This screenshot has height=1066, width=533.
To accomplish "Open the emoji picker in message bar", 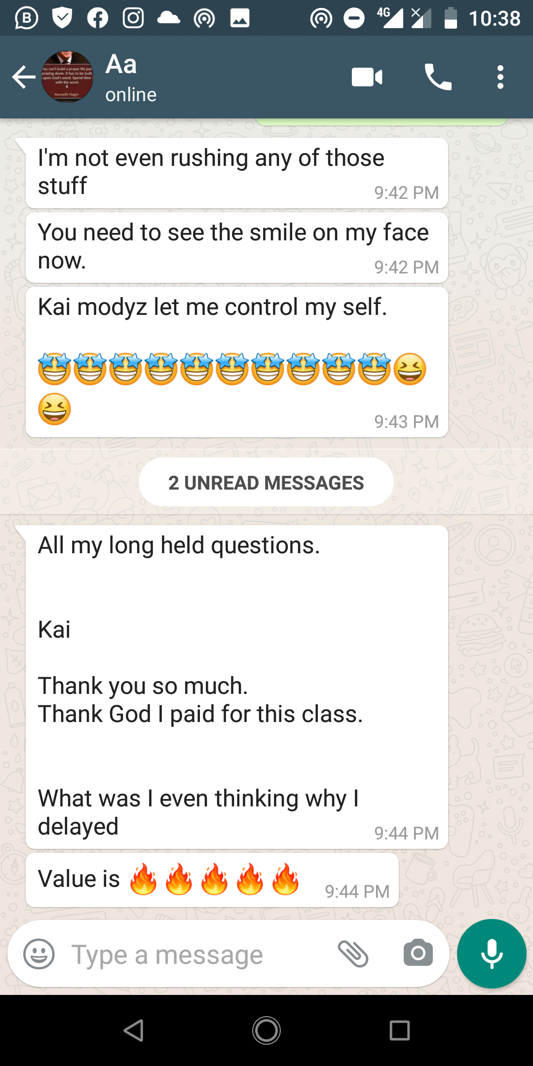I will 39,953.
